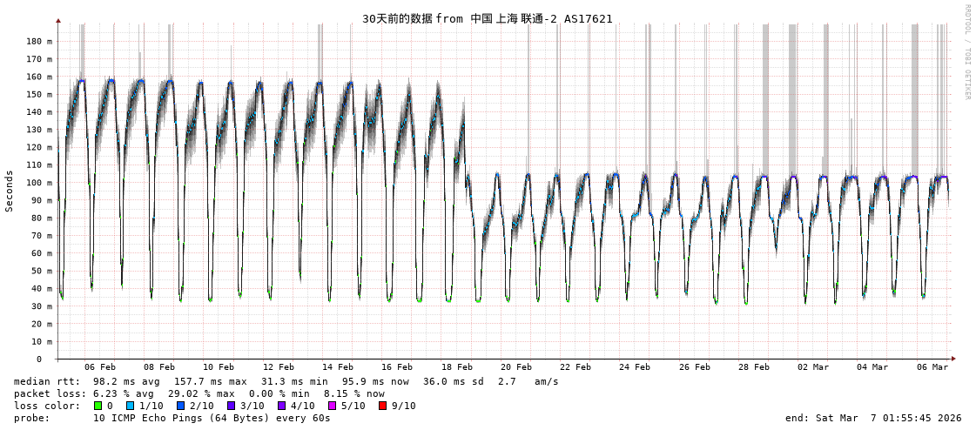Click the graph title with AS17621

487,18
